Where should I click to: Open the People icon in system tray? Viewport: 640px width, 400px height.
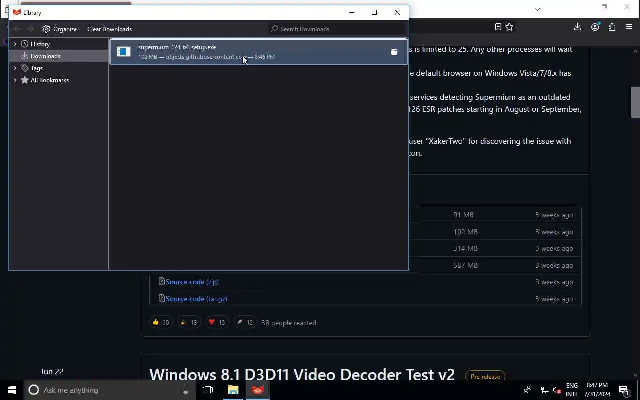point(527,390)
